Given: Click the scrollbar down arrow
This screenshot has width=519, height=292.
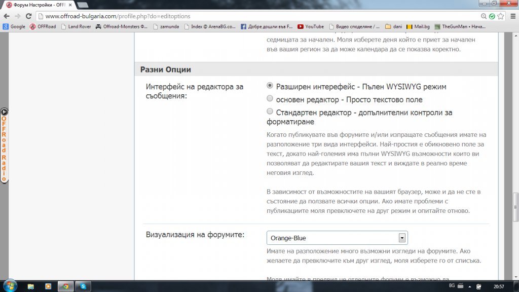Looking at the screenshot, I should point(515,277).
